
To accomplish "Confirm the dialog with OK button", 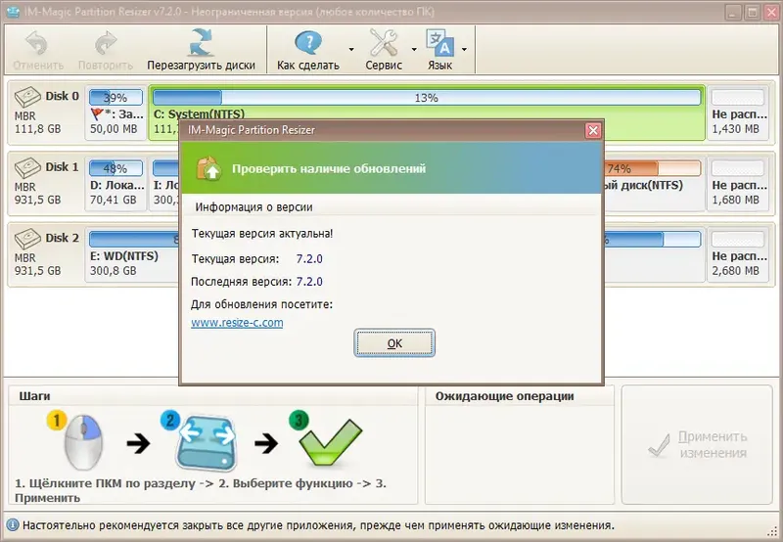I will pyautogui.click(x=394, y=342).
